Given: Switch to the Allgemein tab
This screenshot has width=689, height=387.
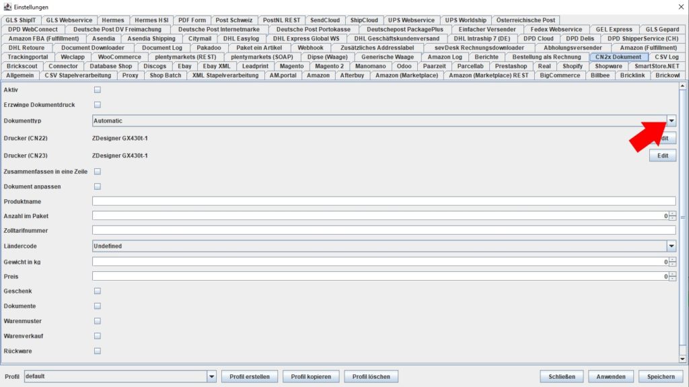Looking at the screenshot, I should tap(20, 75).
